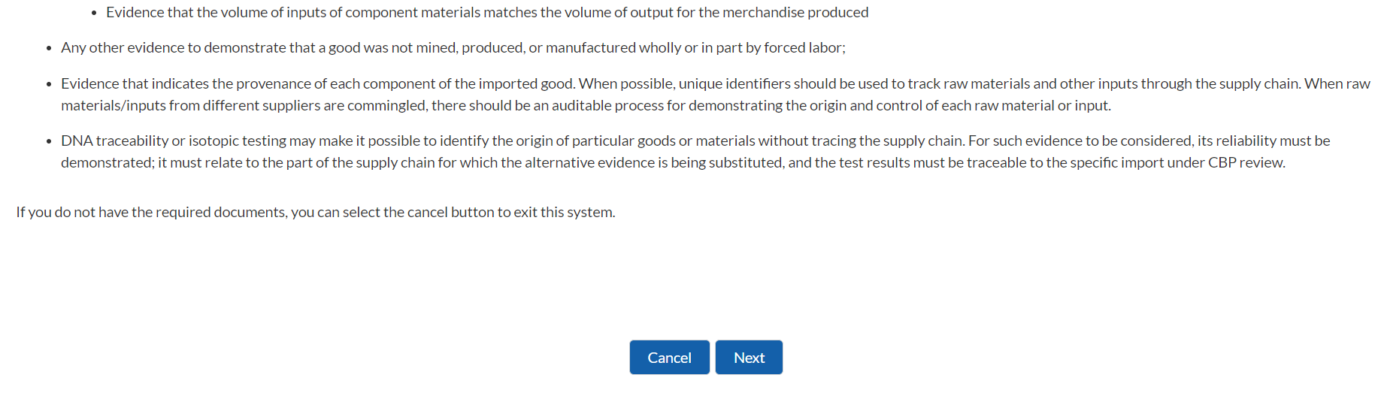The image size is (1381, 411).
Task: Click the "If you do not have" sentence
Action: point(315,213)
